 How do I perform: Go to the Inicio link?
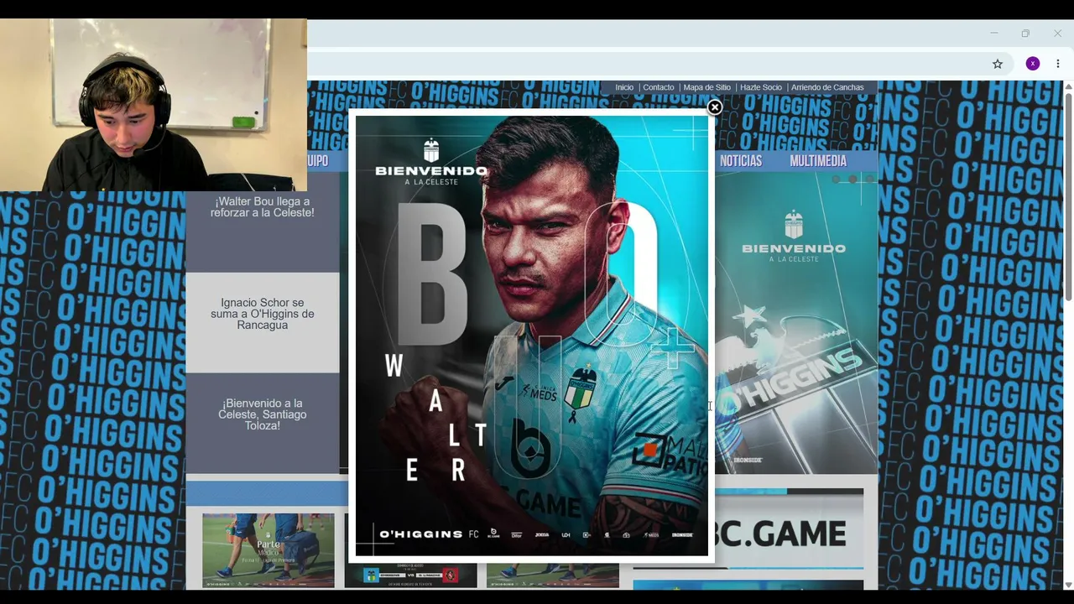coord(624,87)
